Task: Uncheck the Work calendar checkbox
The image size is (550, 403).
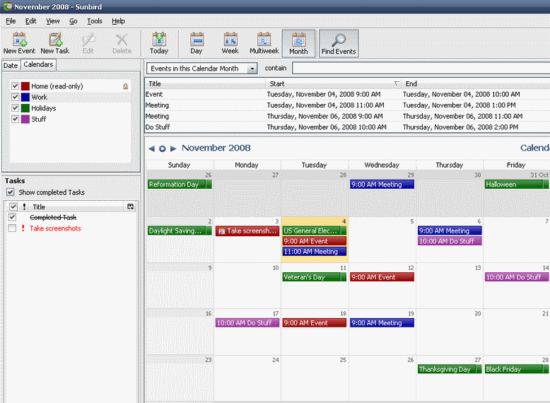Action: tap(15, 97)
